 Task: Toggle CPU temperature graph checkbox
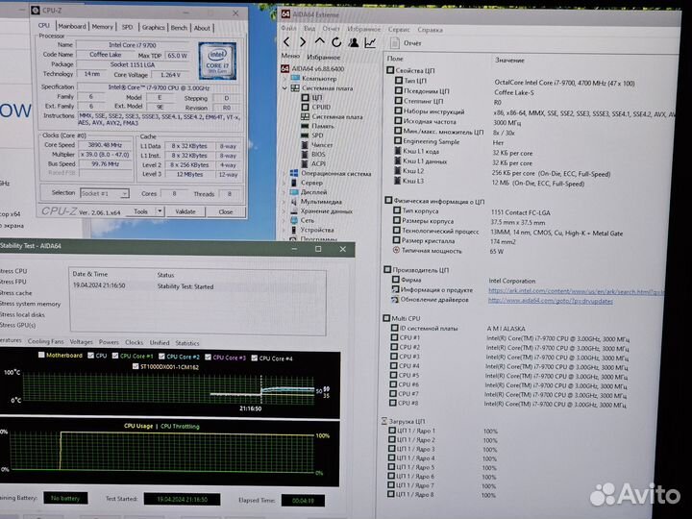click(91, 356)
